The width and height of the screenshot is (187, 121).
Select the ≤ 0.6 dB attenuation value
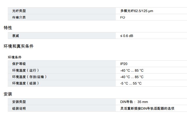pyautogui.click(x=127, y=36)
